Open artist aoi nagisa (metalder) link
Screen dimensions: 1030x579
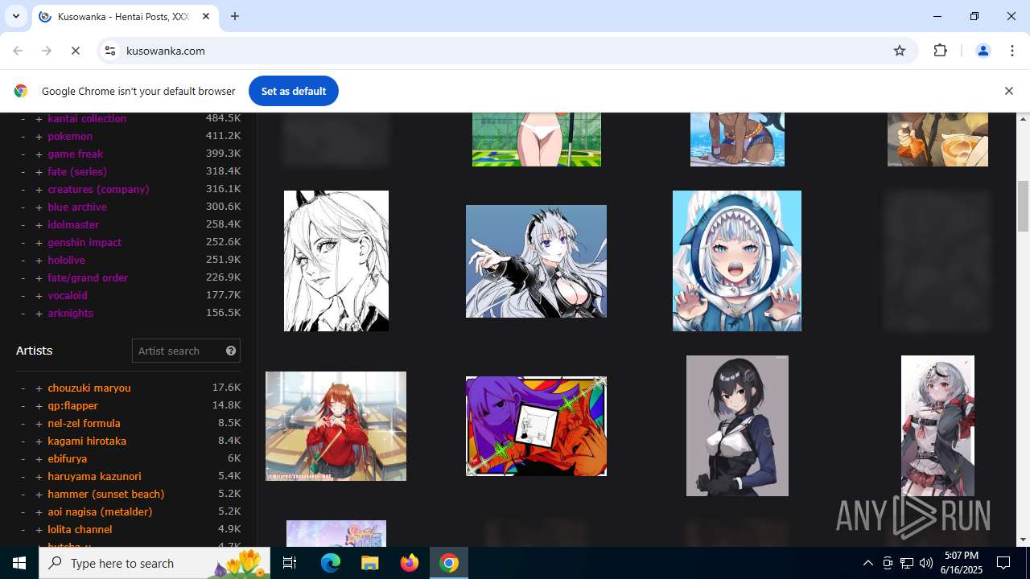click(x=100, y=511)
